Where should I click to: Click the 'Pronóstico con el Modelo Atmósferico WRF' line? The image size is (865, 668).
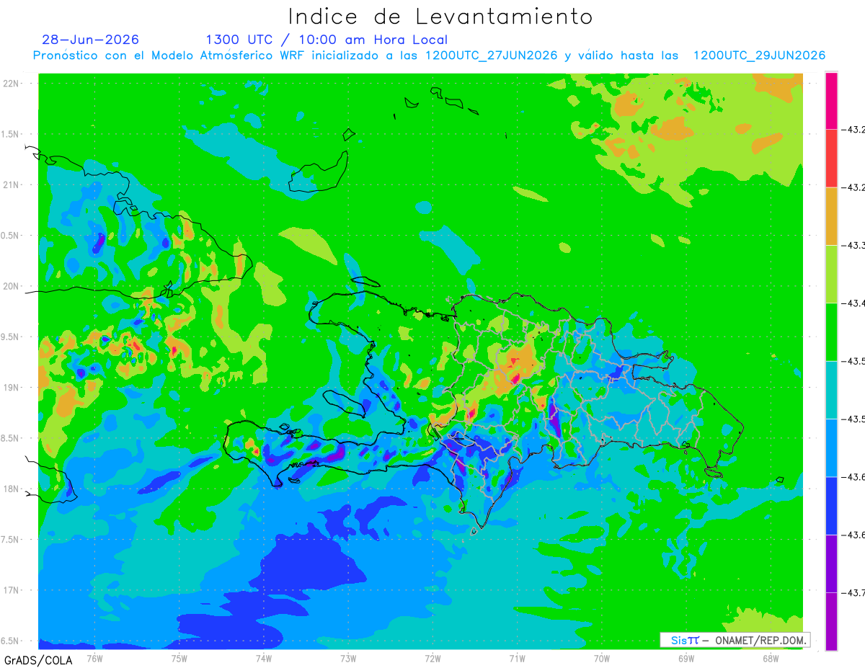pyautogui.click(x=429, y=55)
